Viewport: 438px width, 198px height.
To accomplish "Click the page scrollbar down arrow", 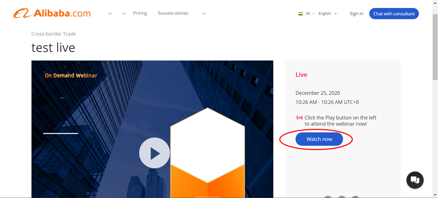I will coord(435,195).
